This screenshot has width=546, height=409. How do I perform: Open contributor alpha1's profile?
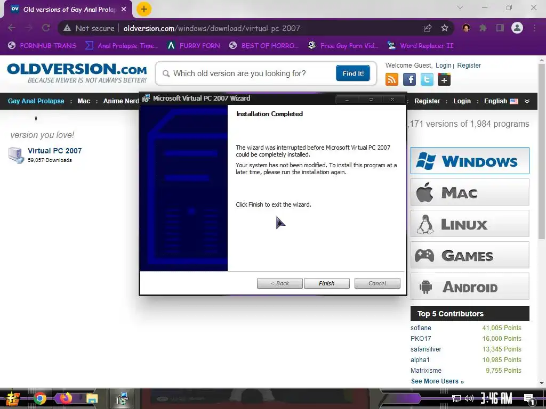[420, 359]
